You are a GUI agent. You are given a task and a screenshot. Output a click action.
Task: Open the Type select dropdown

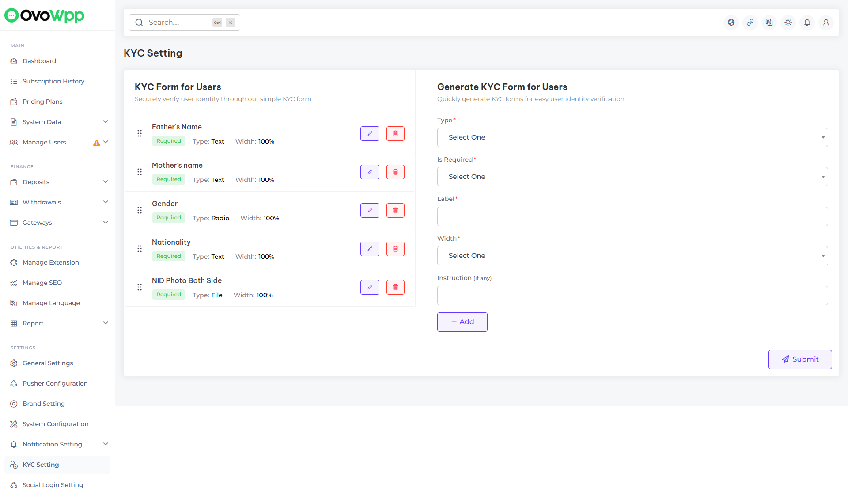[632, 137]
